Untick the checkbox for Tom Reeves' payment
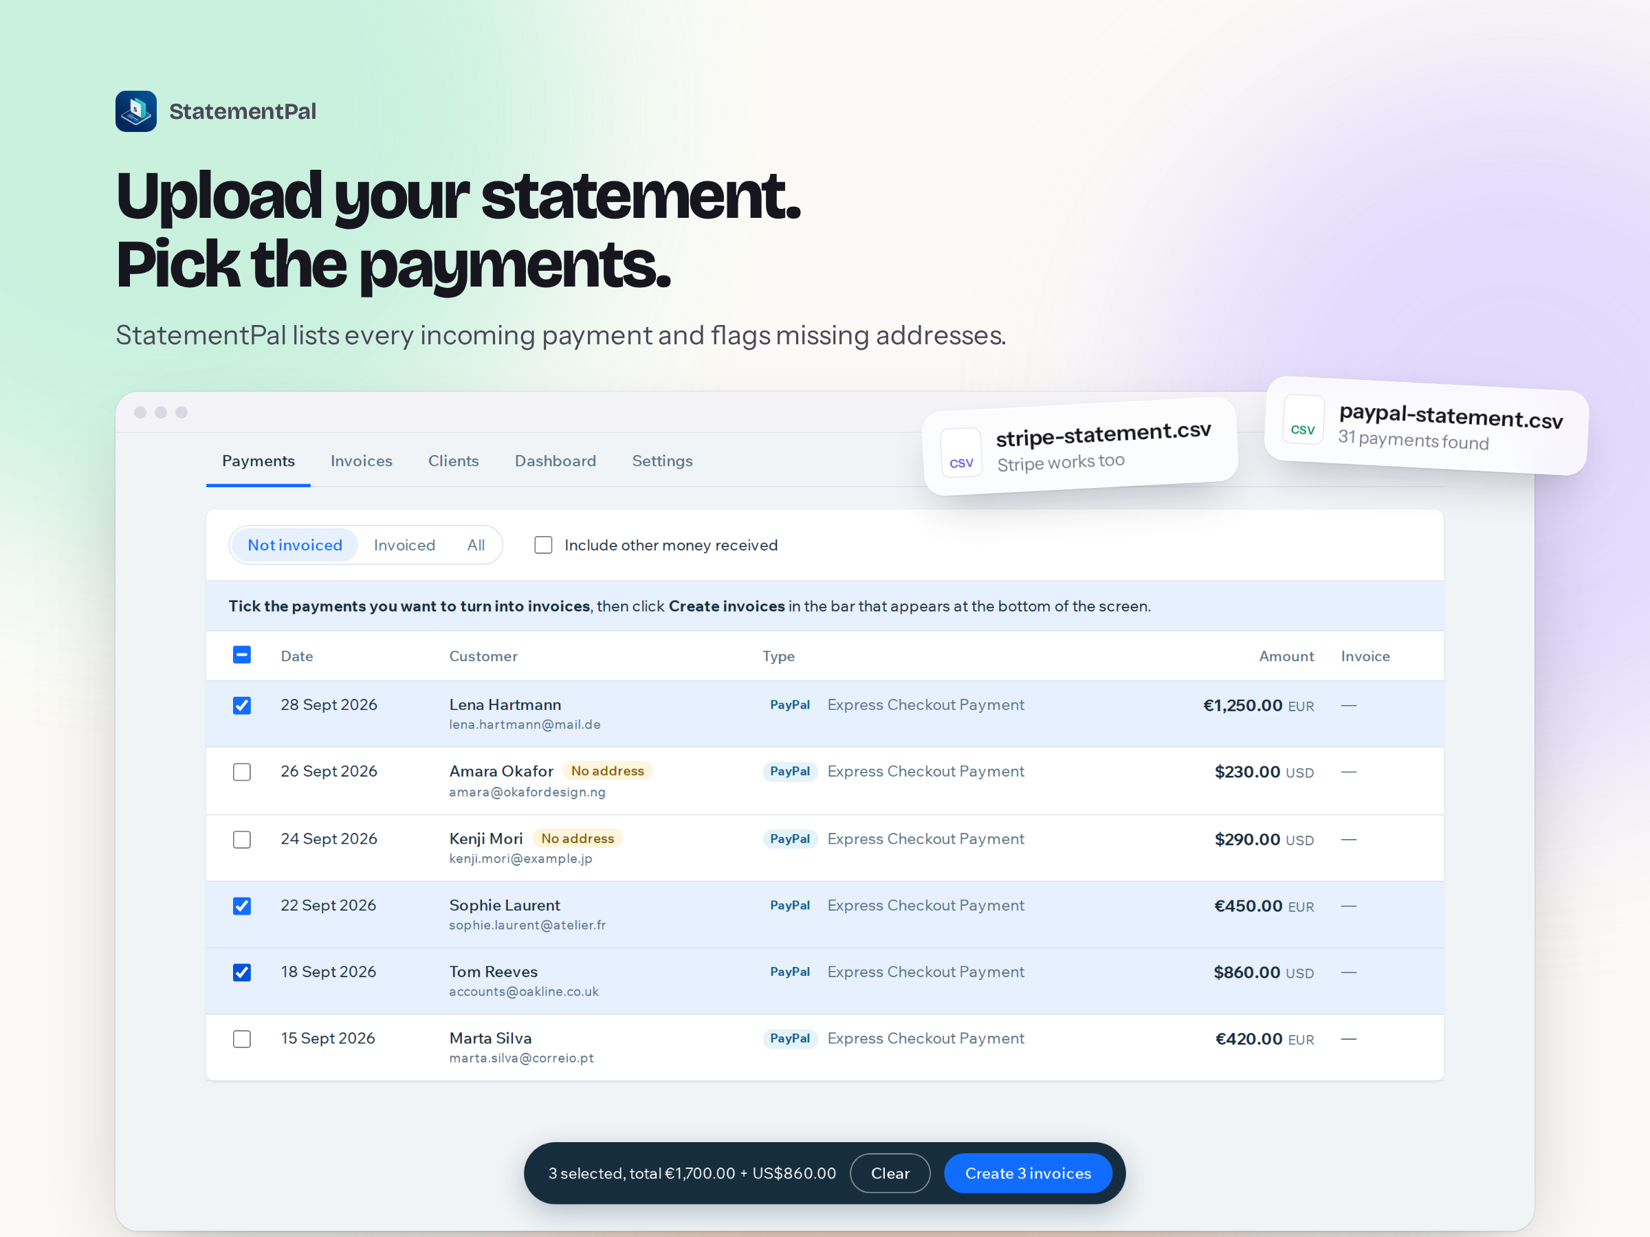 (x=242, y=972)
